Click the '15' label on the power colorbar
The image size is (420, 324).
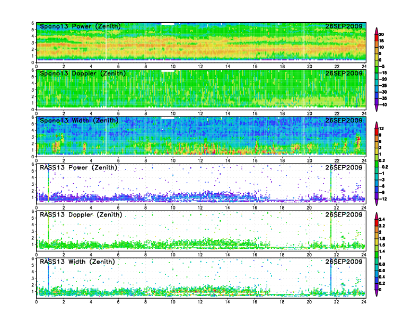coord(381,41)
